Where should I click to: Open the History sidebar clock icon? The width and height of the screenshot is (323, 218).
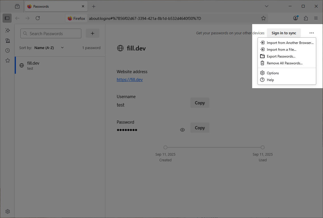(8, 50)
